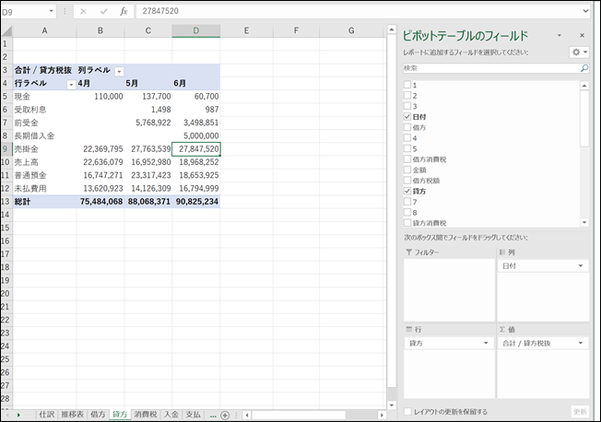Click the Enter checkmark in formula bar
The height and width of the screenshot is (422, 601).
coord(103,12)
